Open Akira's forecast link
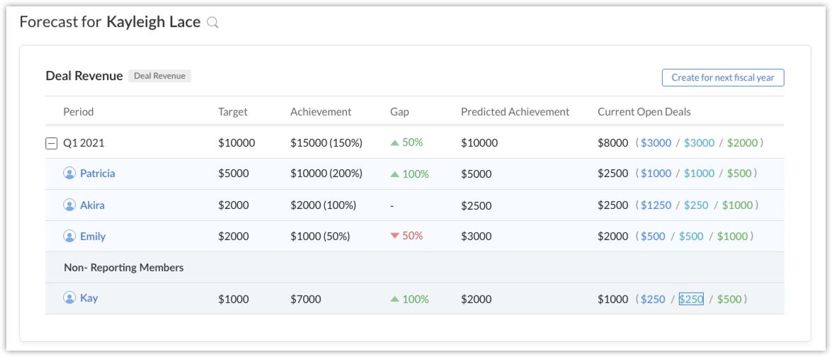This screenshot has width=832, height=357. (92, 205)
